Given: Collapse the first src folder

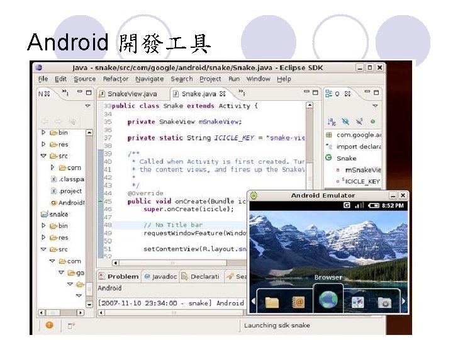Looking at the screenshot, I should (43, 156).
